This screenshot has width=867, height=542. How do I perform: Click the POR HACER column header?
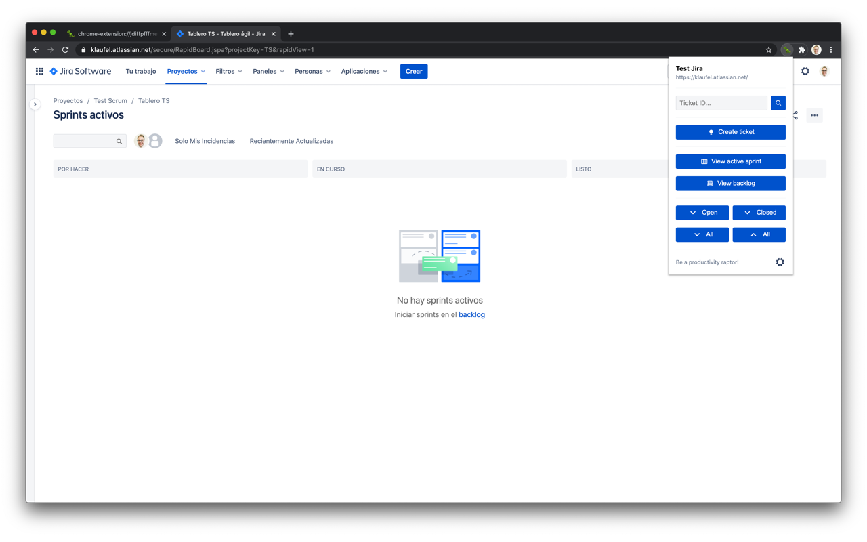(x=180, y=169)
